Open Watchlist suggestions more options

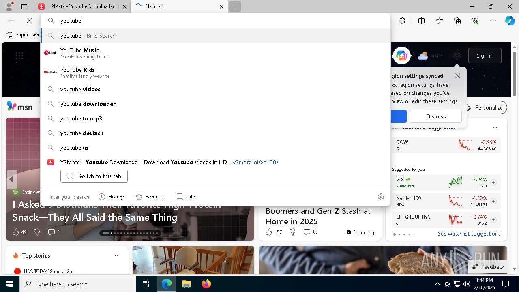(495, 127)
